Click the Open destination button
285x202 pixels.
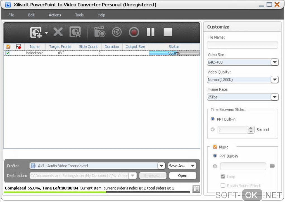pos(183,176)
